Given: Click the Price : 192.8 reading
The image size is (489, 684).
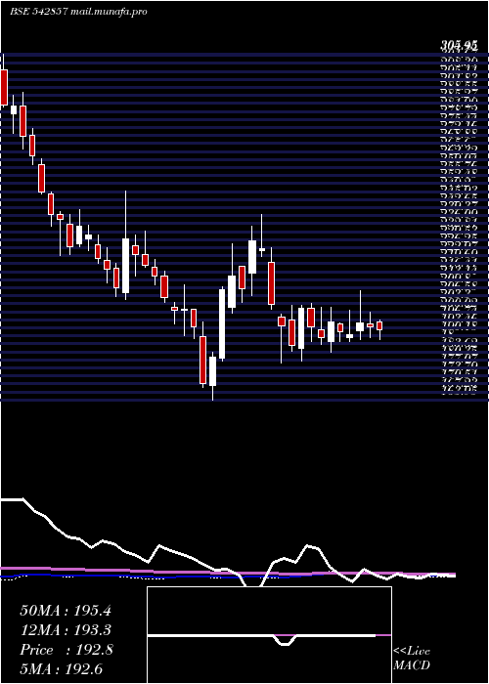Looking at the screenshot, I should 67,650.
